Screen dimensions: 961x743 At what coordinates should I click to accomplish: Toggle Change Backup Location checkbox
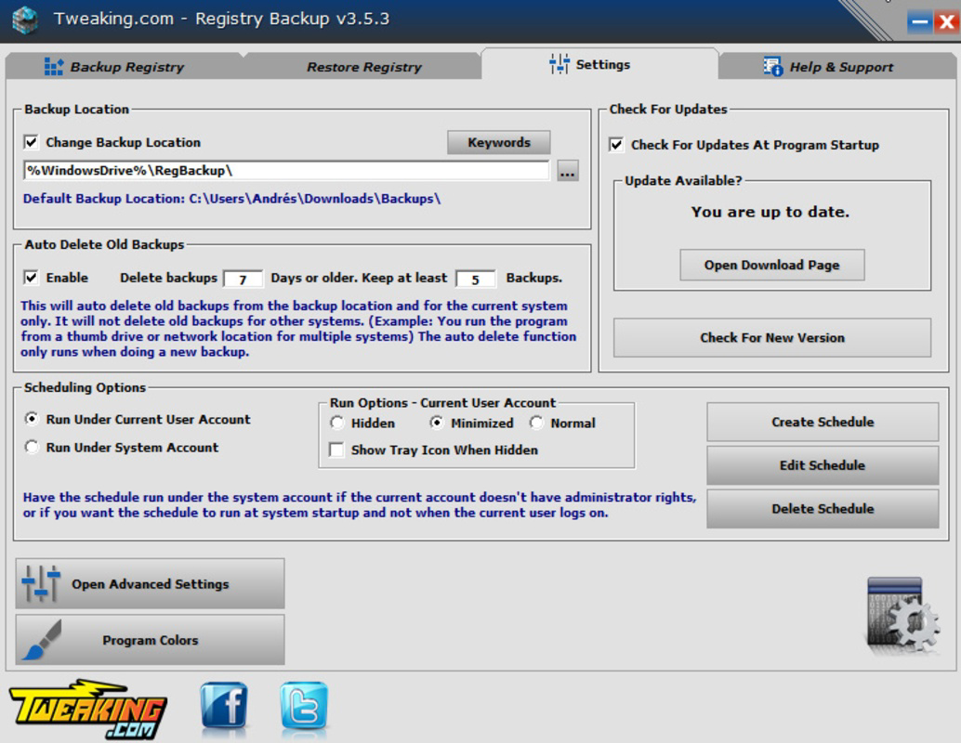click(x=31, y=142)
